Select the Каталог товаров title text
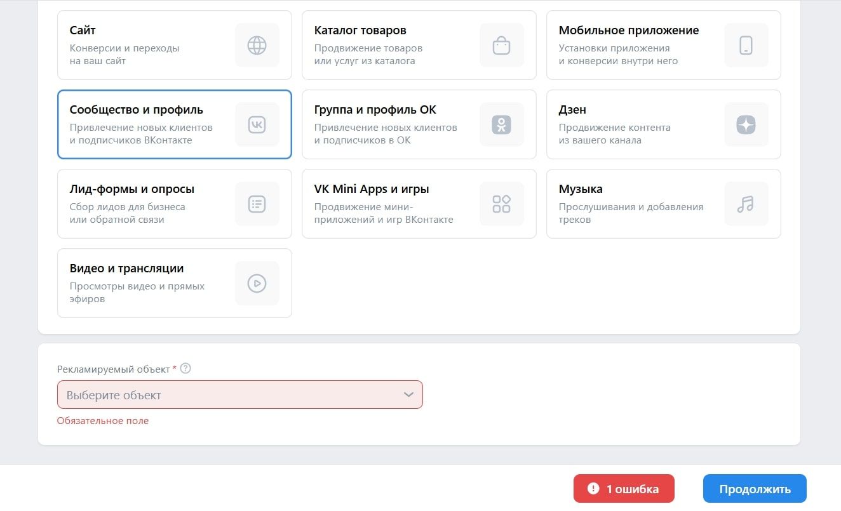The height and width of the screenshot is (511, 841). point(360,30)
